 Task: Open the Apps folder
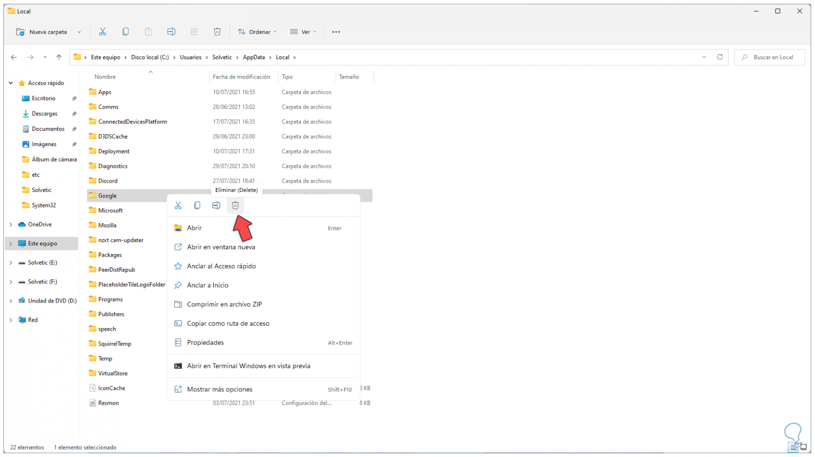click(x=105, y=92)
